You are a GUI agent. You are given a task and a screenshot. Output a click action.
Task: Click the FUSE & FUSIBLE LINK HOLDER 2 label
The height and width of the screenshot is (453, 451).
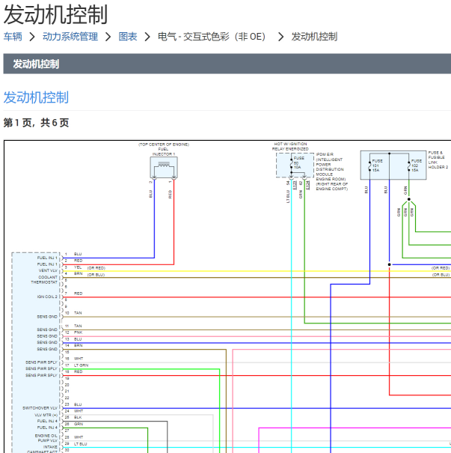coord(438,159)
